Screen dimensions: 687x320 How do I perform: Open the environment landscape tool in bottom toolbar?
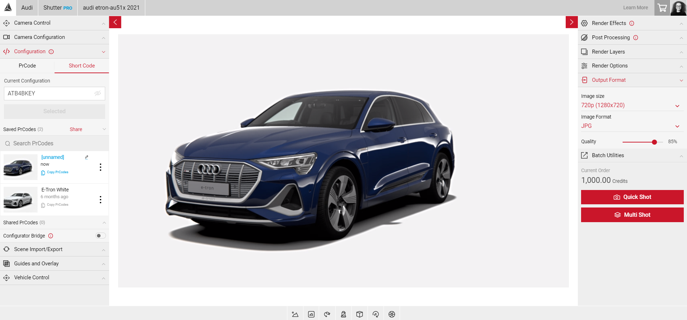tap(295, 314)
